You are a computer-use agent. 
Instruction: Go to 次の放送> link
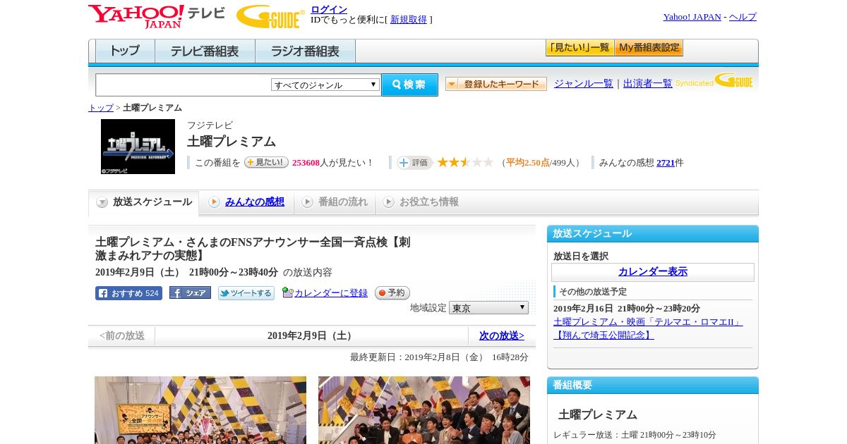pos(502,336)
